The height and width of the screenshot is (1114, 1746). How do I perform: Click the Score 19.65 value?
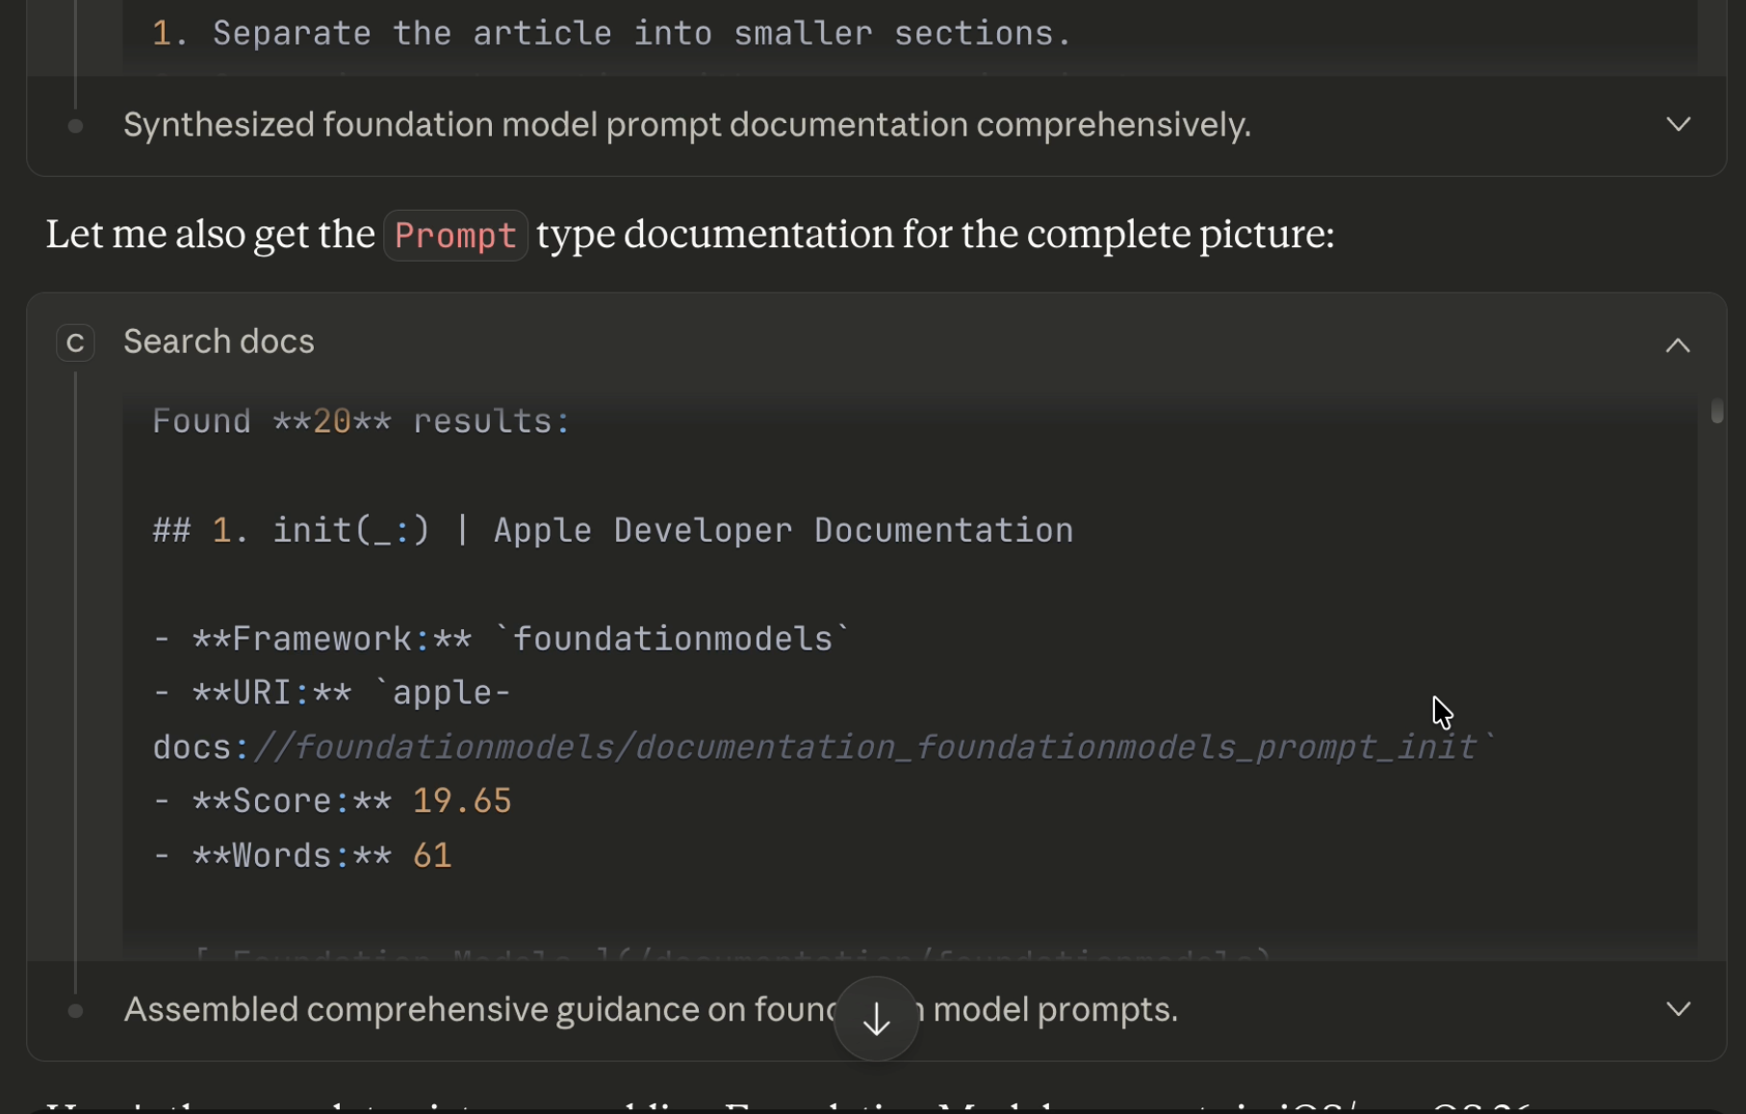pyautogui.click(x=462, y=799)
